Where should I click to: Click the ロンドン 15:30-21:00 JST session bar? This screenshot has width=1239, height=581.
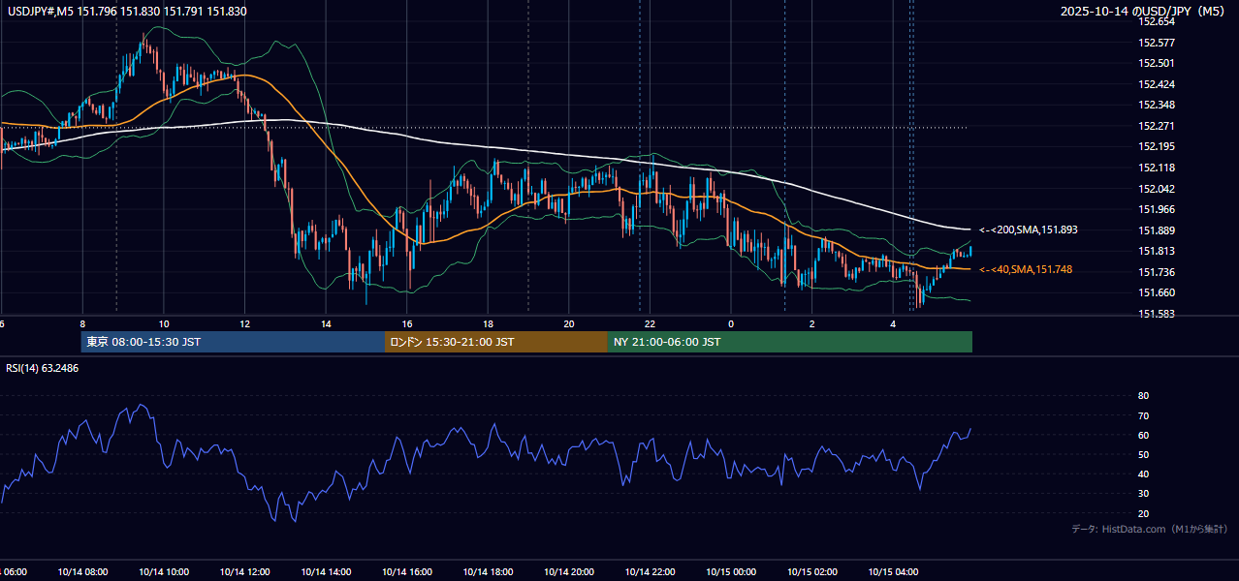496,342
